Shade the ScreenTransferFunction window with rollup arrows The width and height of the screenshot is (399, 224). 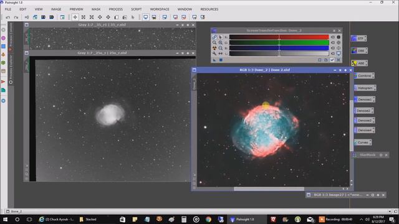point(334,30)
